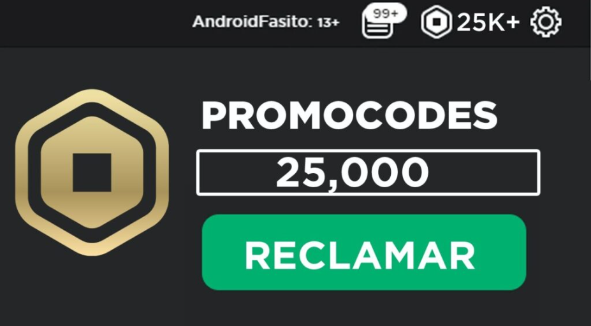
Task: Click the 99+ notification badge
Action: 386,13
